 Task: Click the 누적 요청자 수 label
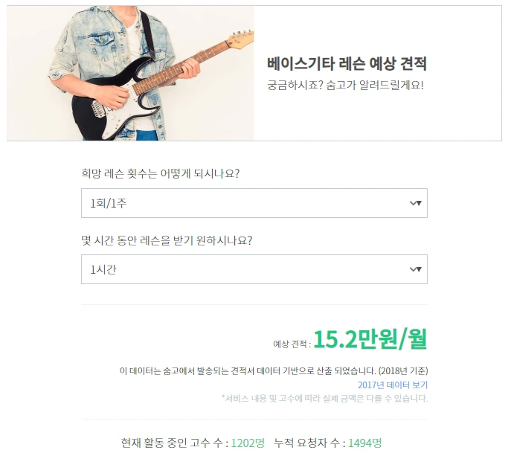click(x=309, y=443)
